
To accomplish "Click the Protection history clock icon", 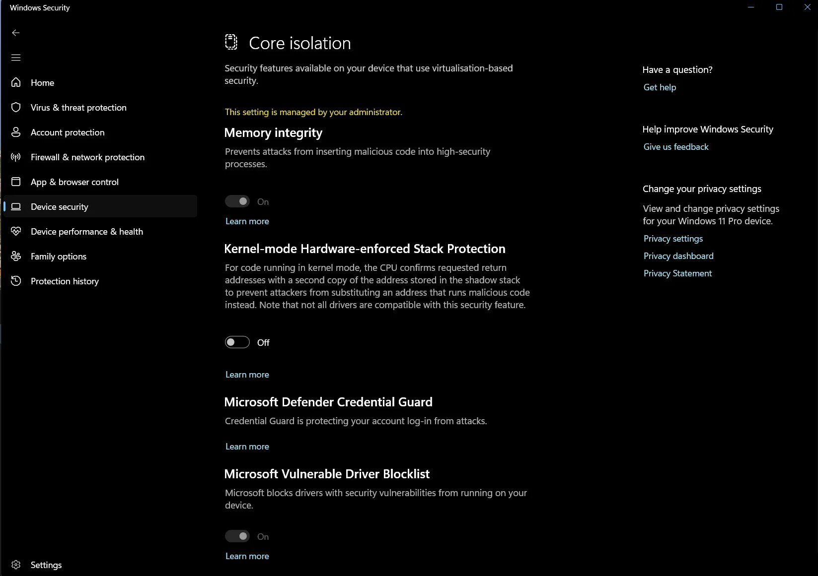I will (x=16, y=281).
